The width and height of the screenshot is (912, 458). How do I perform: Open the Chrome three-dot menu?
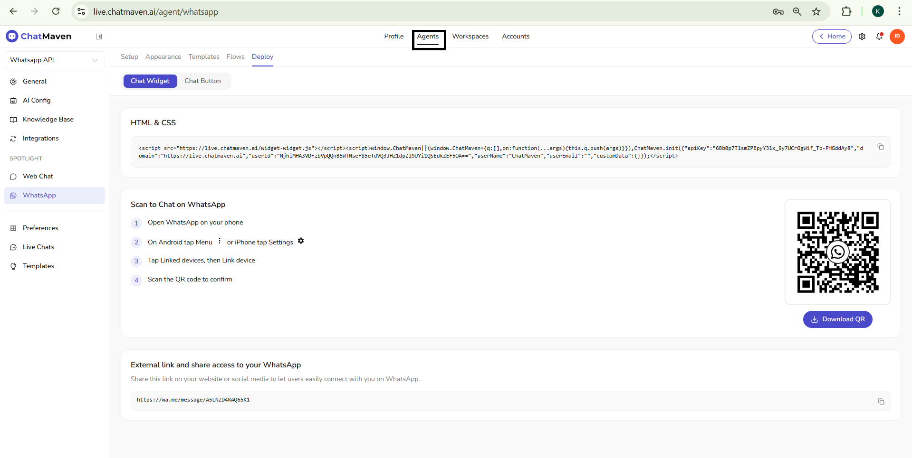[899, 12]
